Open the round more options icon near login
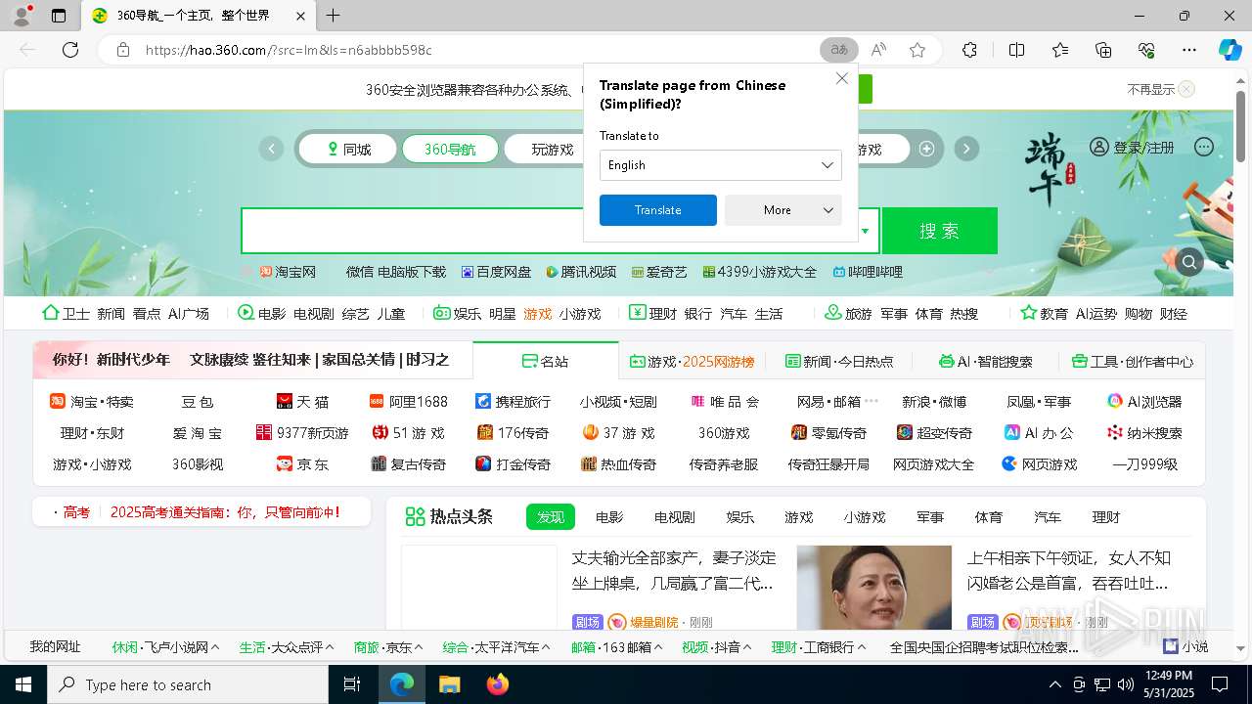 point(1204,147)
